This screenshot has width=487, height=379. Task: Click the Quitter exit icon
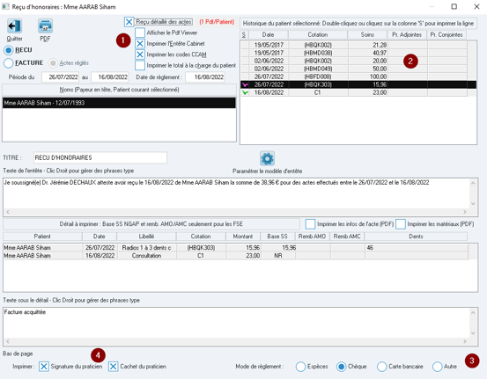[x=14, y=26]
